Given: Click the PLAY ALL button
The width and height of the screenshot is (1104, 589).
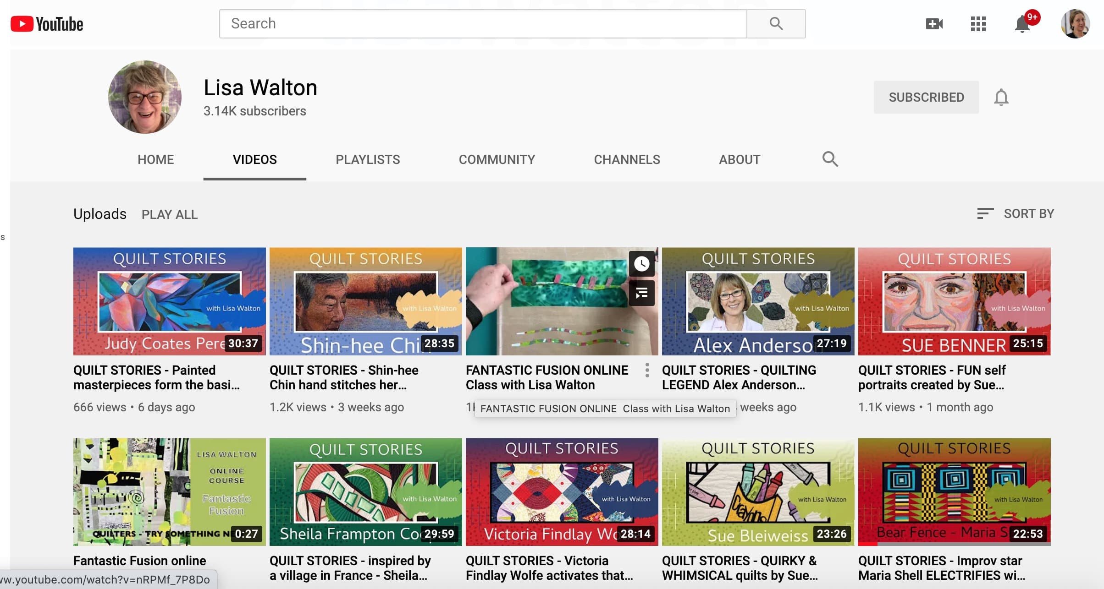Looking at the screenshot, I should [170, 214].
